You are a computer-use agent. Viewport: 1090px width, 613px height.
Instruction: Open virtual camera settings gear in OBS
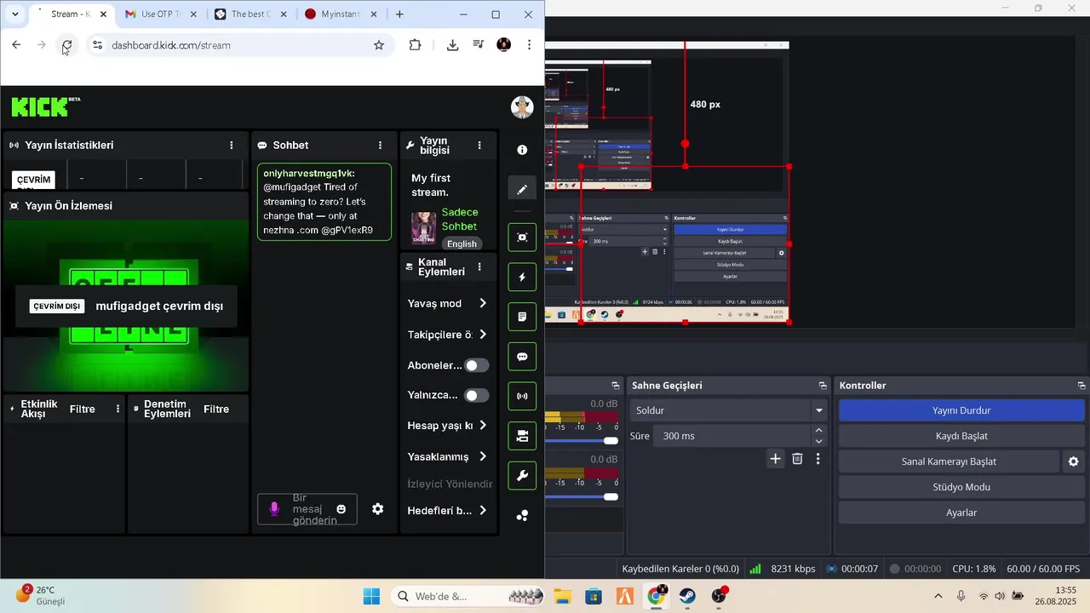pos(1073,461)
